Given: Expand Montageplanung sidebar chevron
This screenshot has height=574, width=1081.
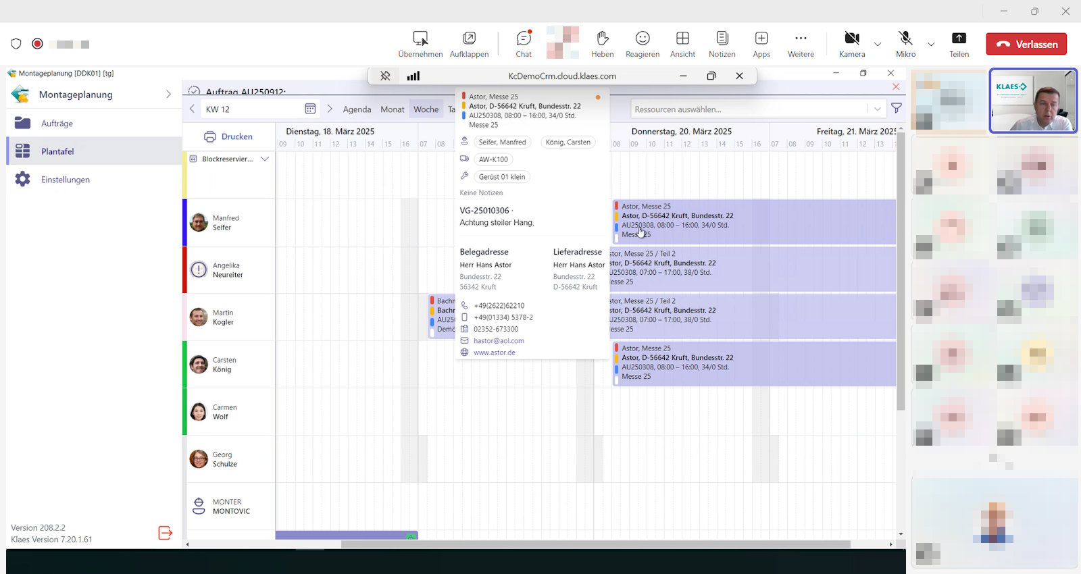Looking at the screenshot, I should (168, 95).
